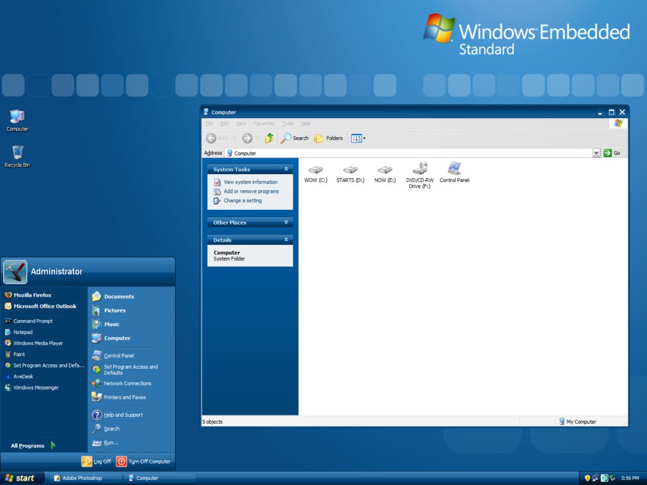Click Change a setting link
Image resolution: width=647 pixels, height=485 pixels.
pos(243,200)
